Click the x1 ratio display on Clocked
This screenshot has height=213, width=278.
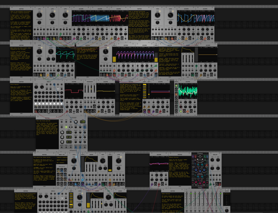tap(69, 142)
